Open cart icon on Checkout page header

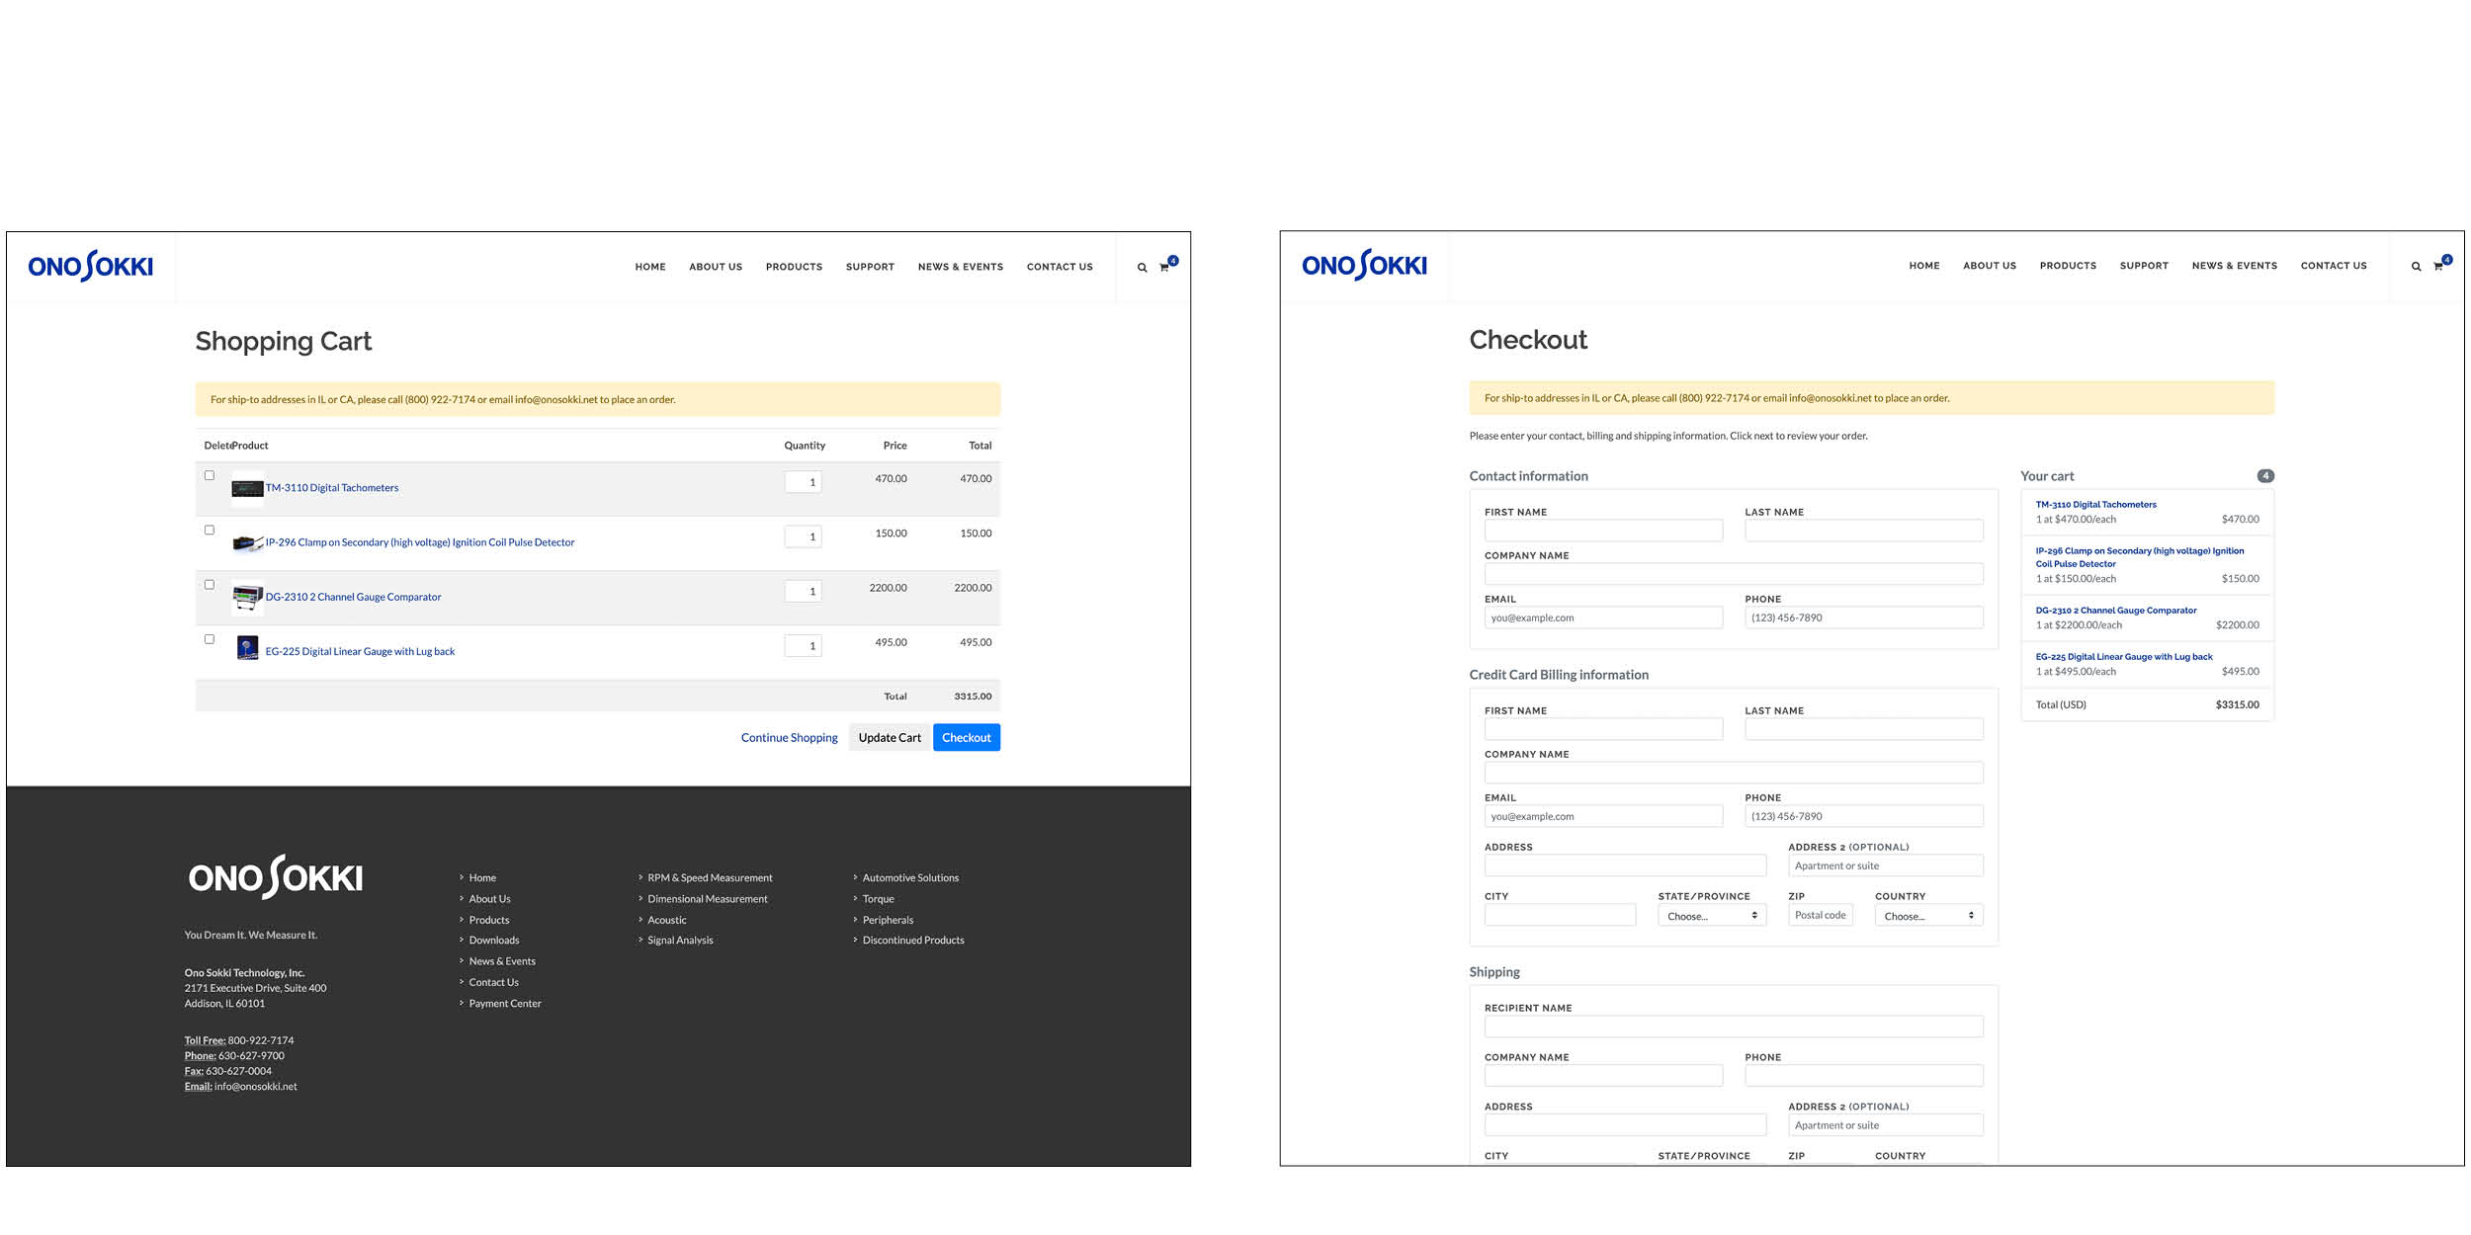[x=2437, y=266]
